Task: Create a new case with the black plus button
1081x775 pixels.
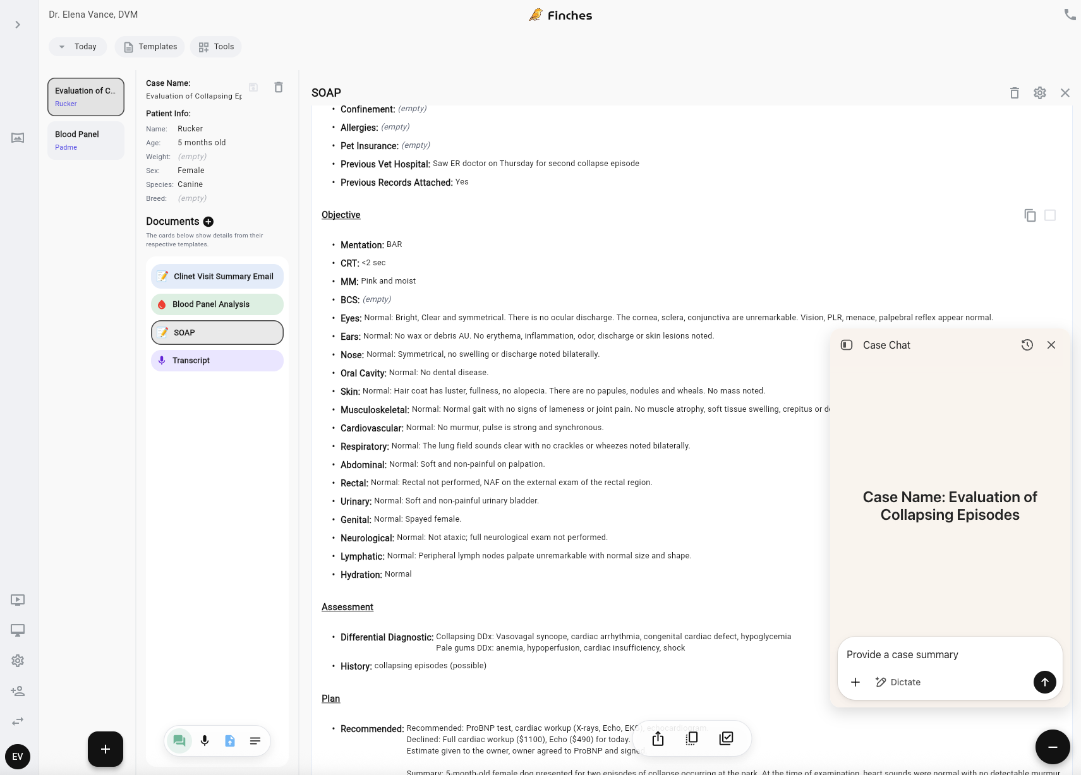Action: [x=106, y=749]
